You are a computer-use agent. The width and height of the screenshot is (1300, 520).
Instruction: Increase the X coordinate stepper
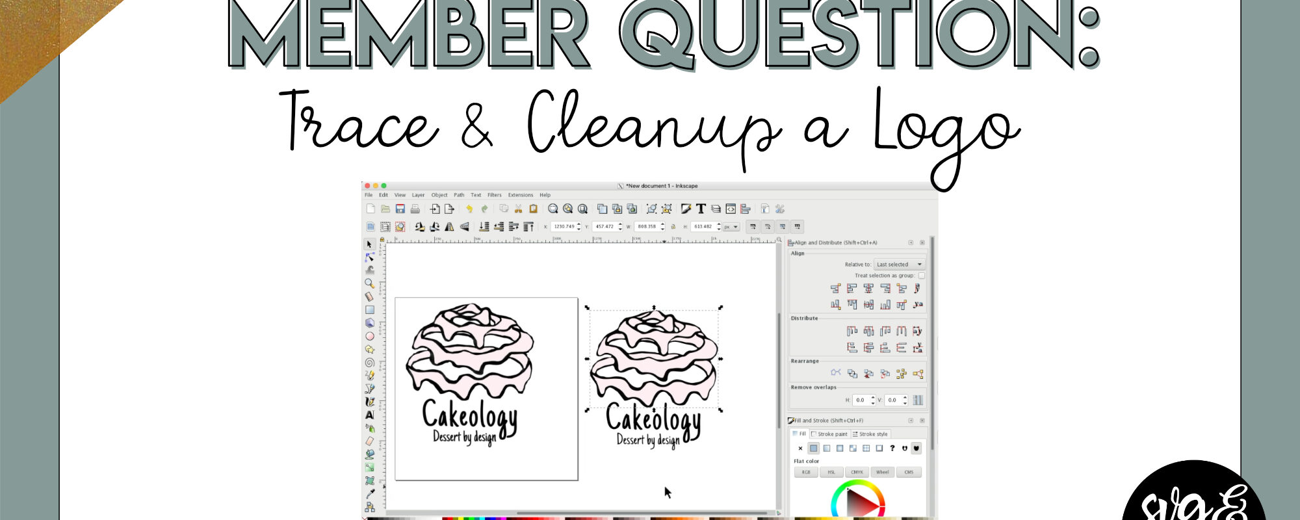tap(578, 224)
